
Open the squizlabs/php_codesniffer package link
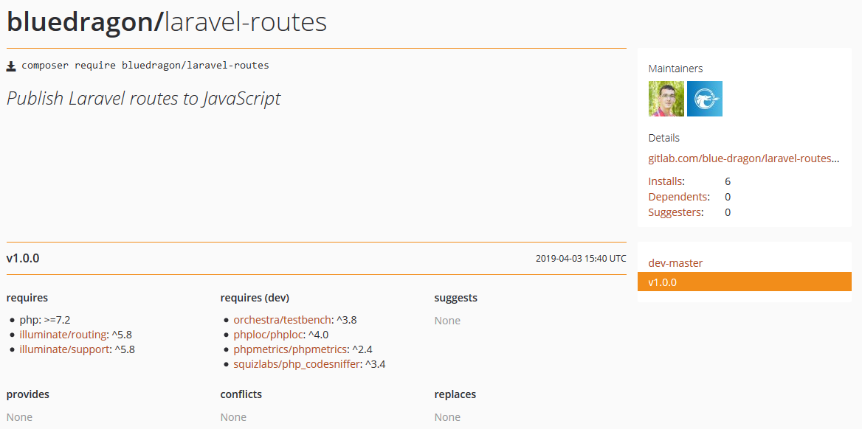click(295, 364)
